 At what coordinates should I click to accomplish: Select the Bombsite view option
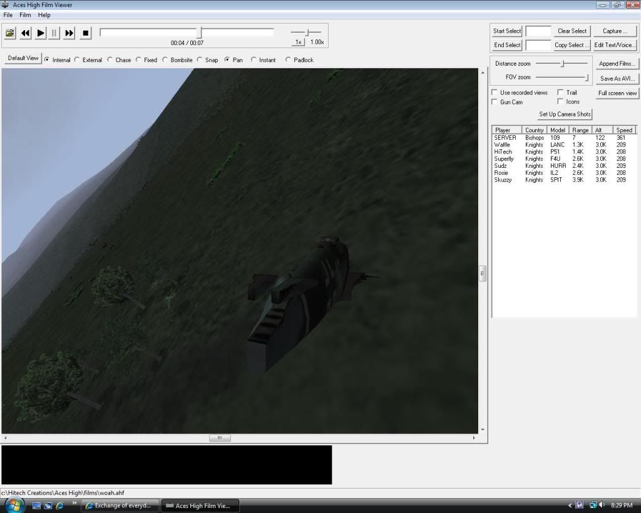[x=165, y=60]
